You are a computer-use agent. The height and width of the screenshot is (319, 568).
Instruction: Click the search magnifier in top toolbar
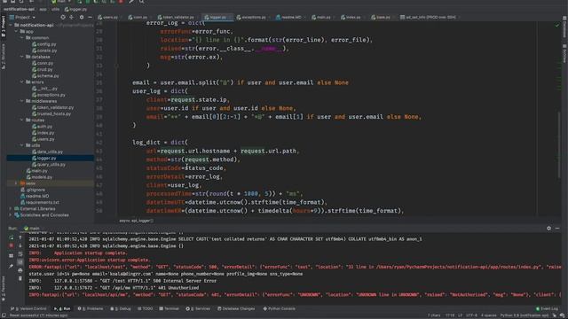pos(142,2)
